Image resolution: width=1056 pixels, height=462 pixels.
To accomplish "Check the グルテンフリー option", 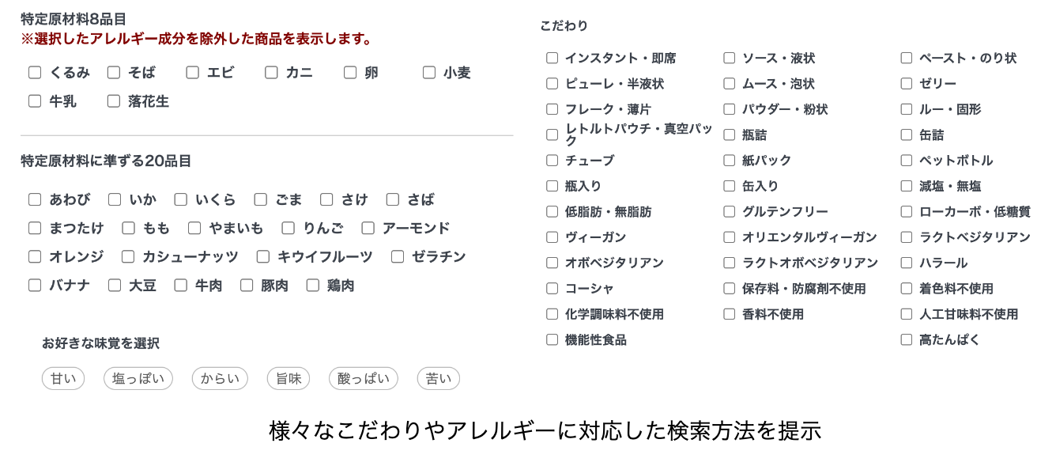I will pos(729,212).
